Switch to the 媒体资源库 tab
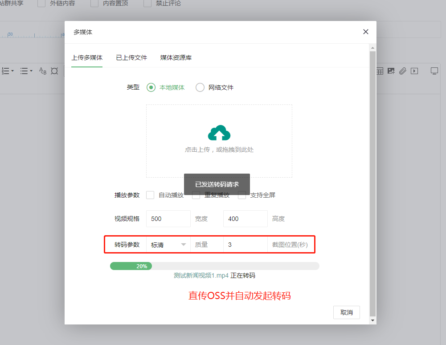 coord(176,58)
